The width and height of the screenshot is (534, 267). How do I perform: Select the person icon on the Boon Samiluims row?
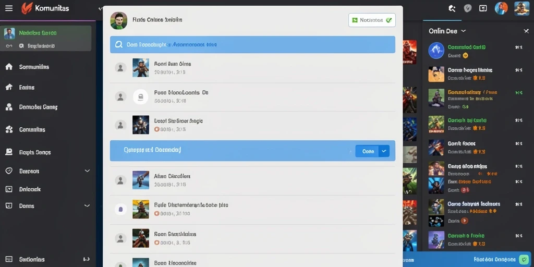[120, 238]
